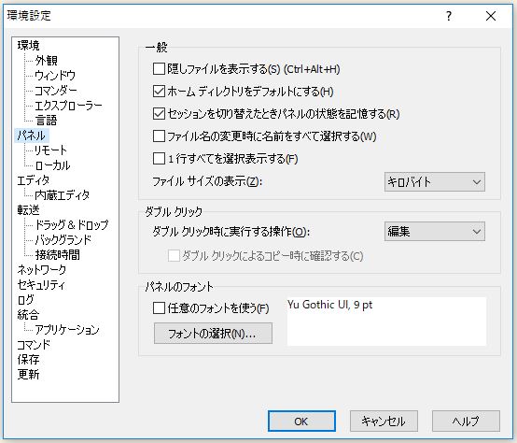This screenshot has height=443, width=517.
Task: Select ドラッグ & ドロップ in the tree
Action: click(x=72, y=225)
